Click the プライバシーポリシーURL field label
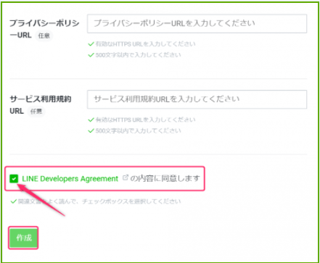The image size is (320, 263). point(44,29)
